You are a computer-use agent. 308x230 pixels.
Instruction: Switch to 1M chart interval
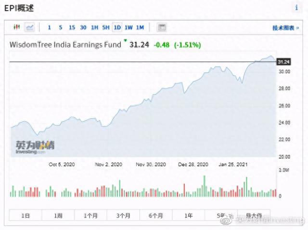[140, 27]
